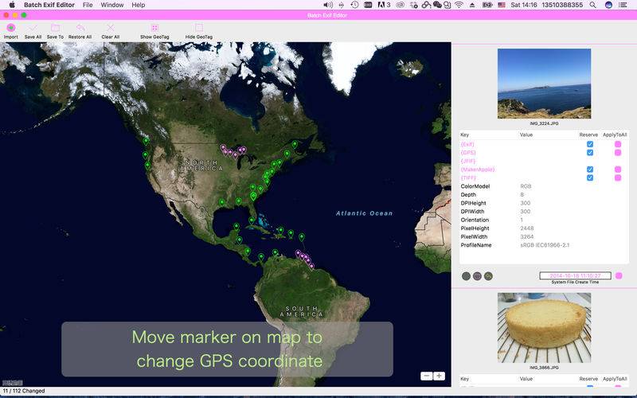Click pink button next to System File Create Time

[x=619, y=275]
